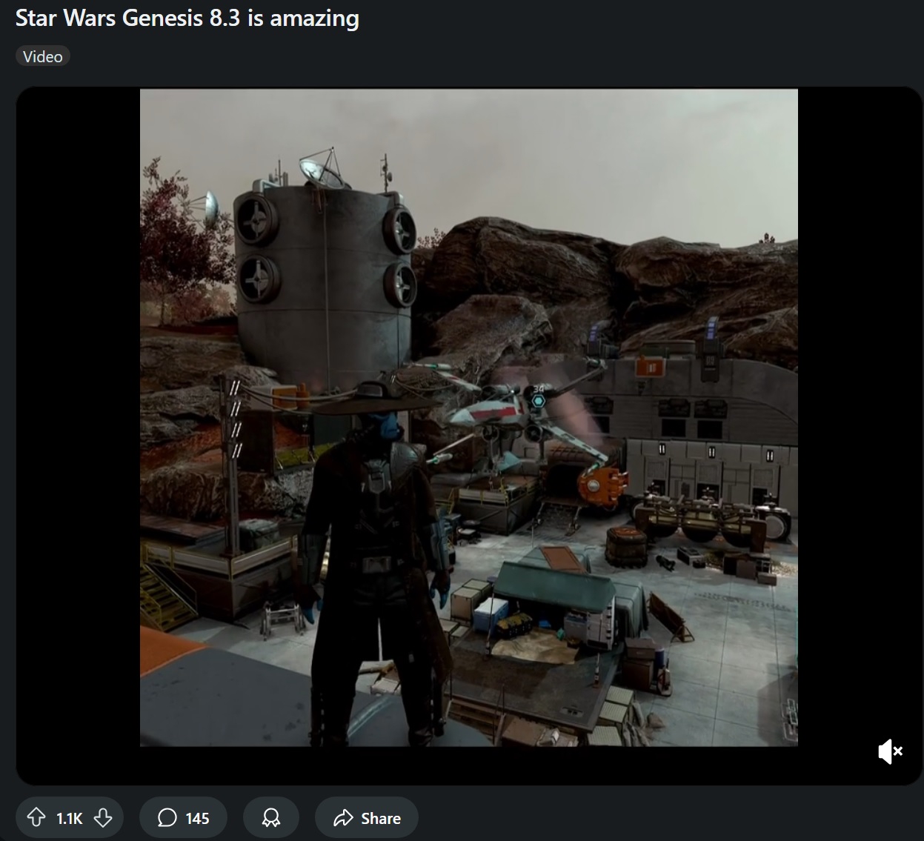
Task: Open the post title 'Star Wars Genesis 8.3 is amazing'
Action: 187,18
